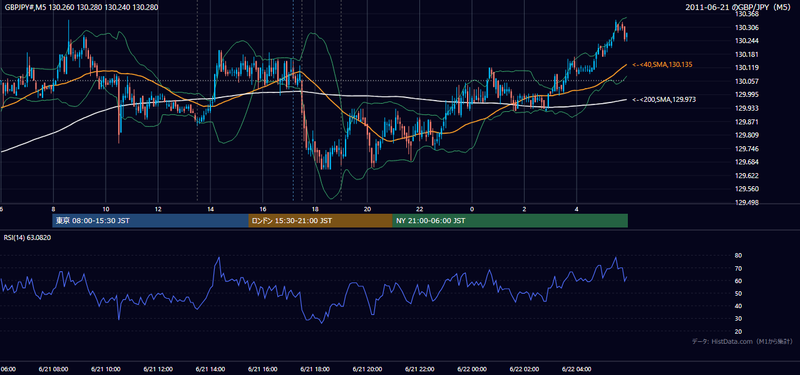Click the RSI(14) 63.0820 indicator label
The height and width of the screenshot is (375, 800).
click(x=28, y=237)
